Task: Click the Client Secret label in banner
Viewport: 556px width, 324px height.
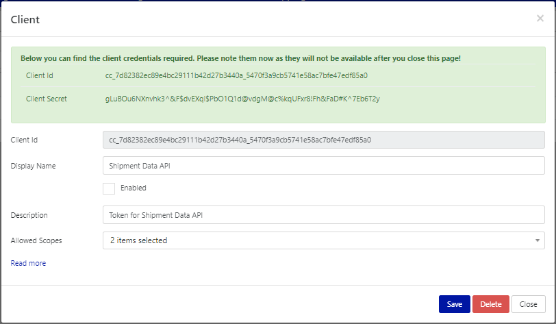Action: 47,99
